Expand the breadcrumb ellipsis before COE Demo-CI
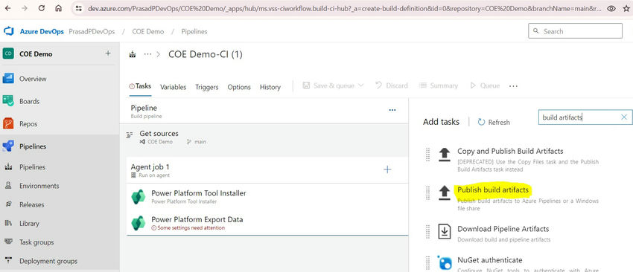633x272 pixels. (147, 54)
